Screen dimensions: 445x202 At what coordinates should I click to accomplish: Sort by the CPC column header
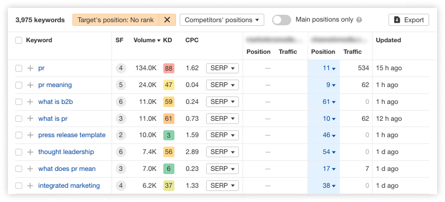coord(192,40)
